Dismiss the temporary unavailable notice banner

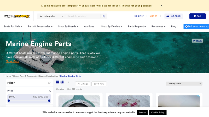point(161,5)
